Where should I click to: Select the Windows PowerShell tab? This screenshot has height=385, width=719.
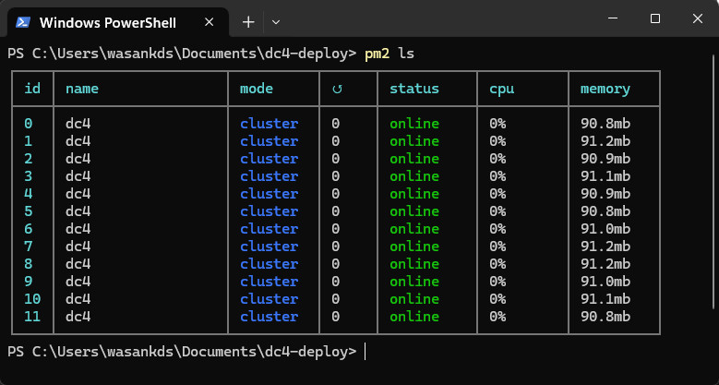111,20
